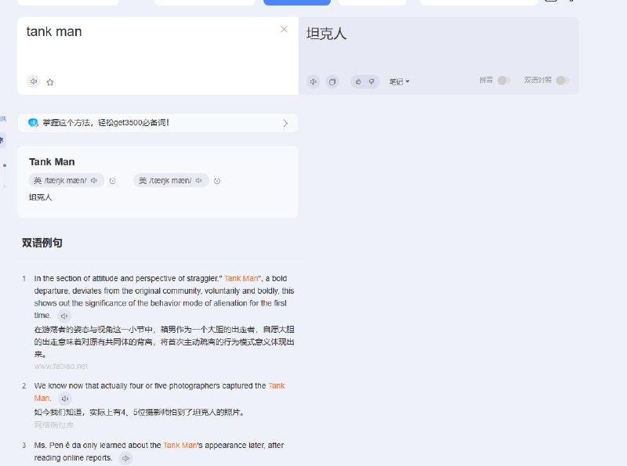Play audio of translation 坦克人
Image resolution: width=627 pixels, height=466 pixels.
313,81
